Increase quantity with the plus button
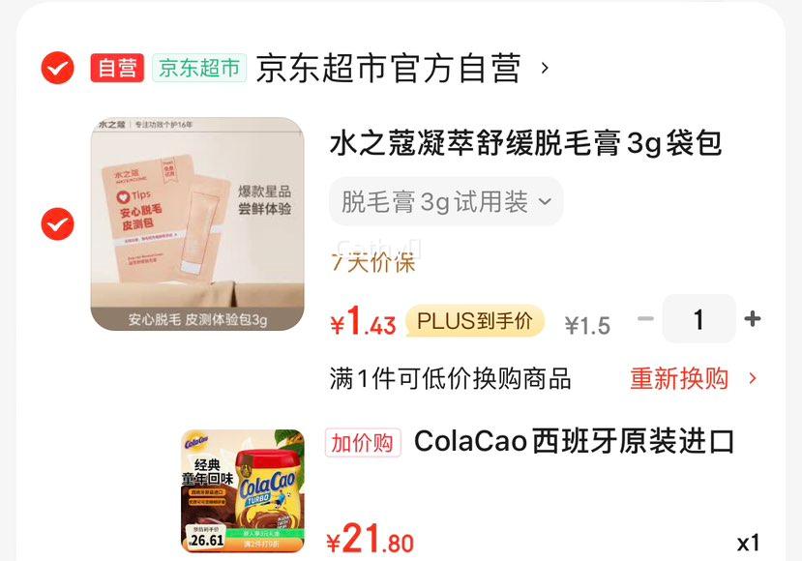The width and height of the screenshot is (802, 561). (x=753, y=319)
